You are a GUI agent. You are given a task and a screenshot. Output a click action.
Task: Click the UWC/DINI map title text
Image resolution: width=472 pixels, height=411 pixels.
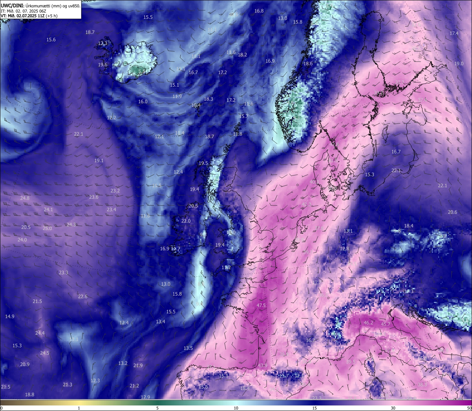[x=41, y=6]
